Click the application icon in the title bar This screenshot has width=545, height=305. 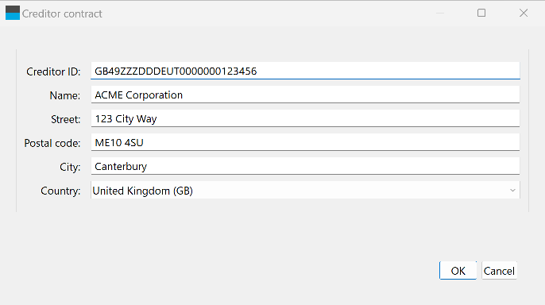tap(13, 14)
